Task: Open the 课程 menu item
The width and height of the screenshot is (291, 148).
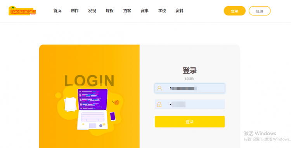Action: pos(109,11)
